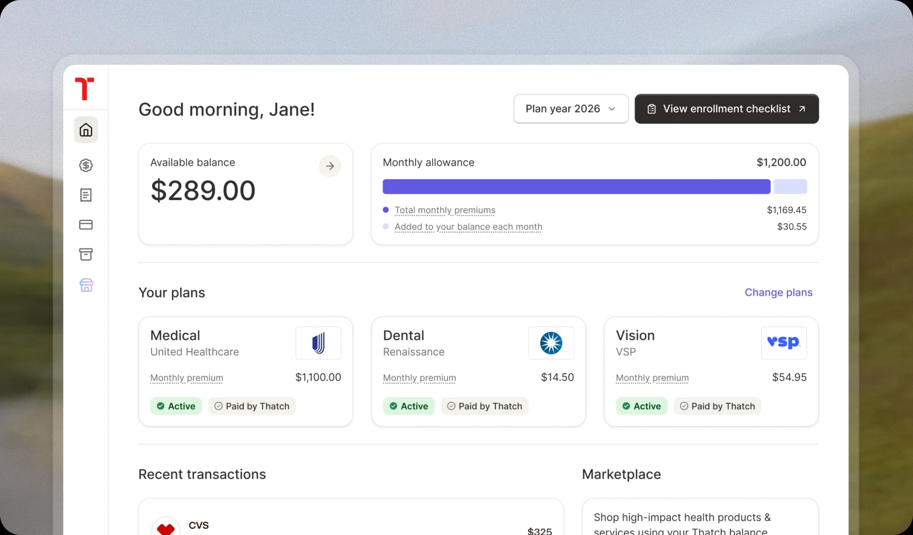
Task: Click the $1,100.00 Medical premium
Action: pos(318,377)
